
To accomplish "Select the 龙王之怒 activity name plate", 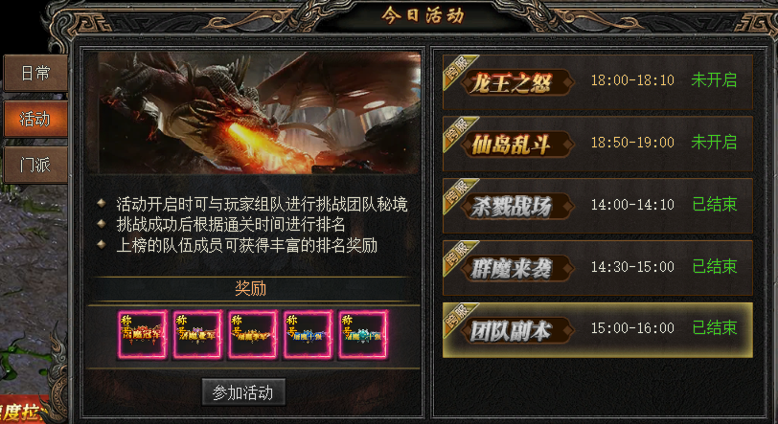I will tap(517, 82).
